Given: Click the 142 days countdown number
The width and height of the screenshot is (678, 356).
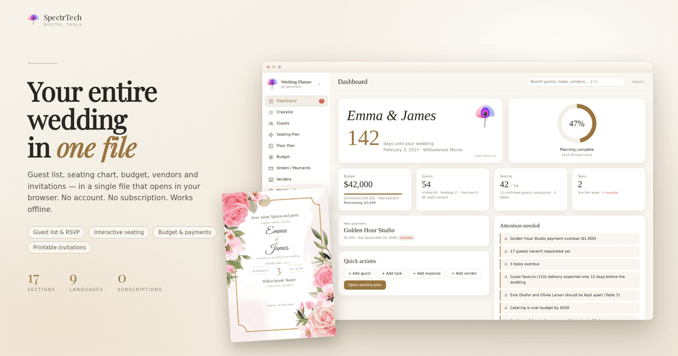Looking at the screenshot, I should 363,138.
